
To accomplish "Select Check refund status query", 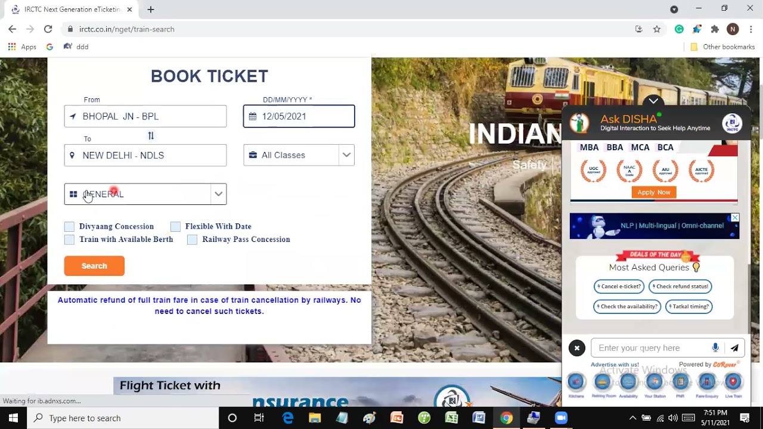I will point(680,287).
